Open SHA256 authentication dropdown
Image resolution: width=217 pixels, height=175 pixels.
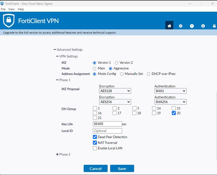coord(170,102)
